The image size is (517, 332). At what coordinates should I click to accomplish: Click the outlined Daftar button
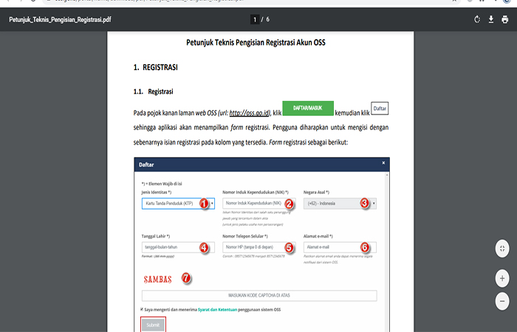[x=380, y=109]
